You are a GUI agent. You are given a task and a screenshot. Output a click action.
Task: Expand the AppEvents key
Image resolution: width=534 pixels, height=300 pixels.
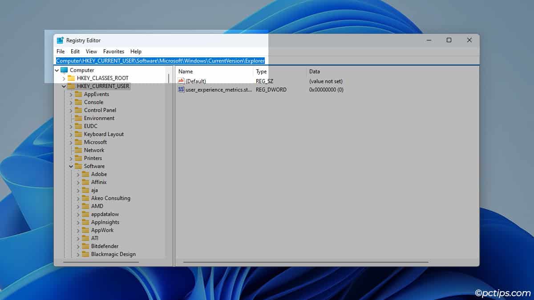71,94
